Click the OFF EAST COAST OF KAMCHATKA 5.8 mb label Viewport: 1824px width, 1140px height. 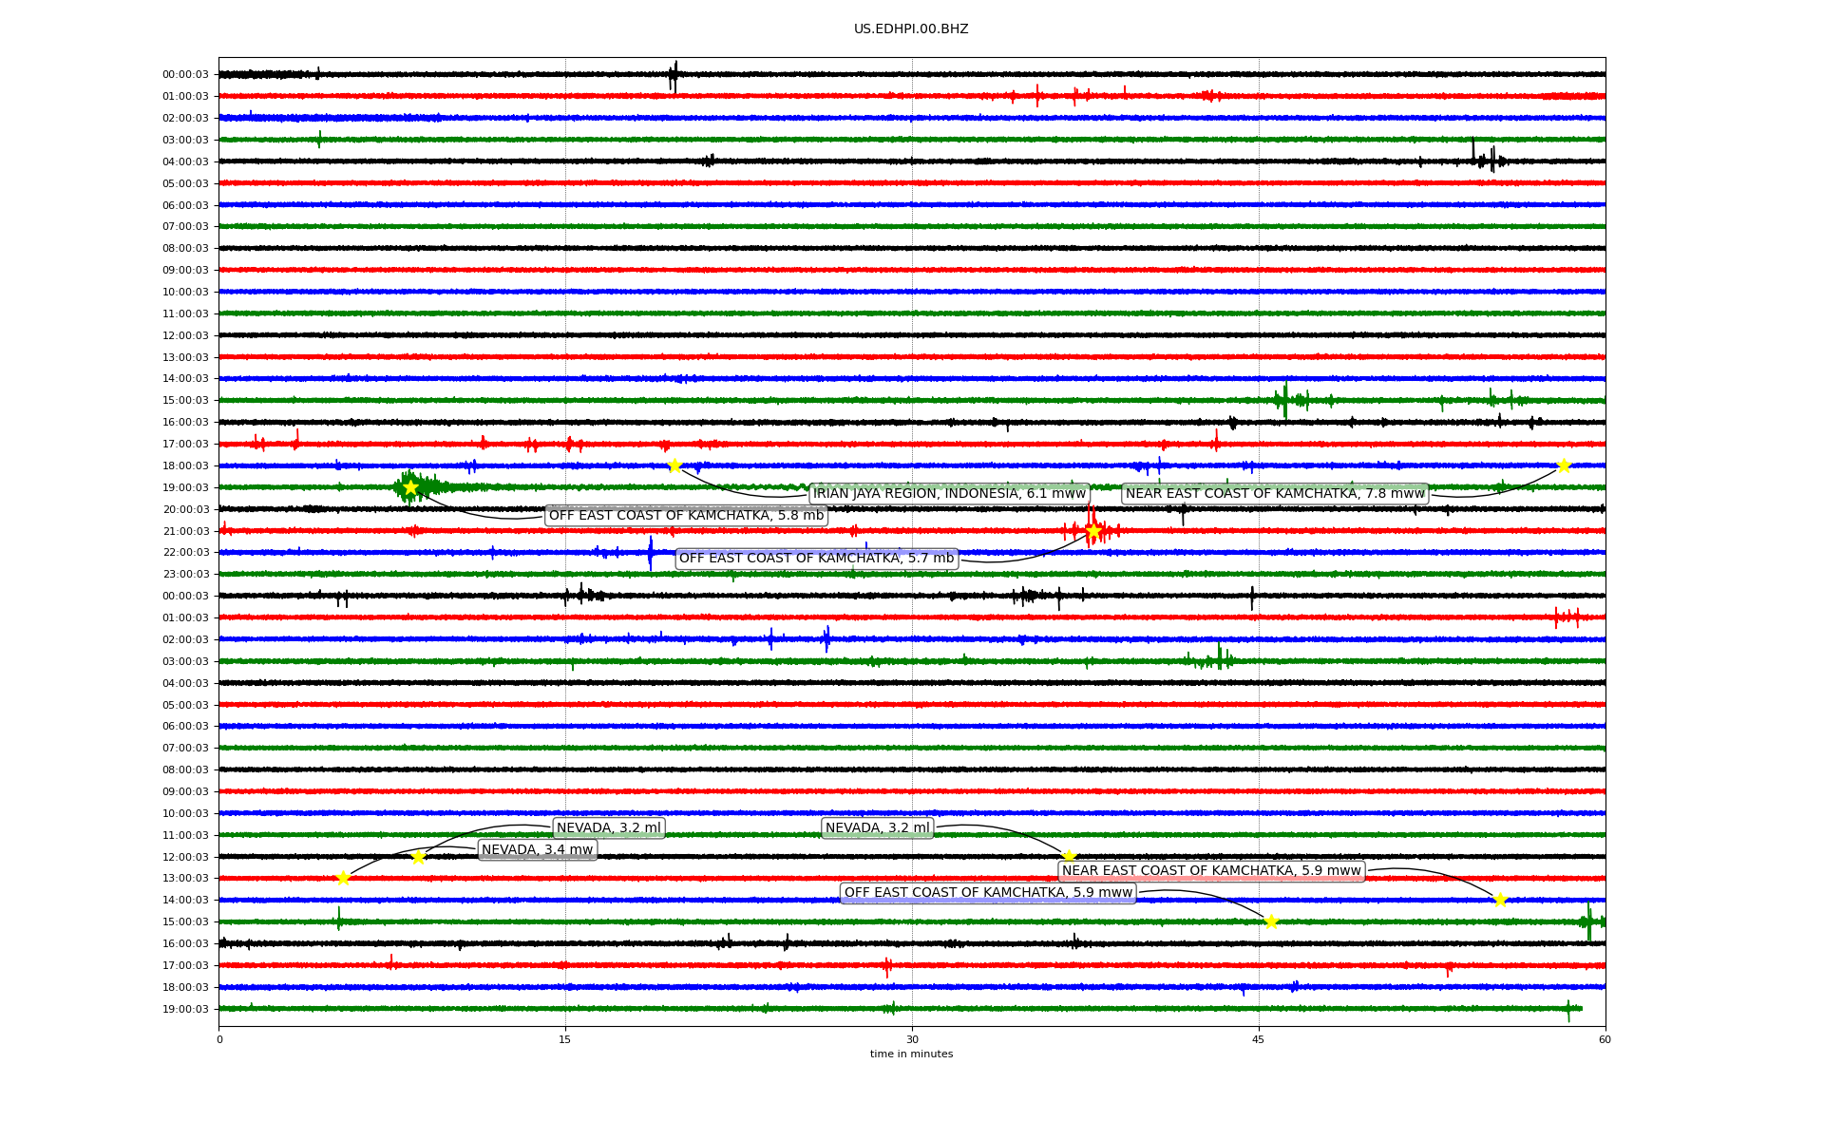(686, 516)
